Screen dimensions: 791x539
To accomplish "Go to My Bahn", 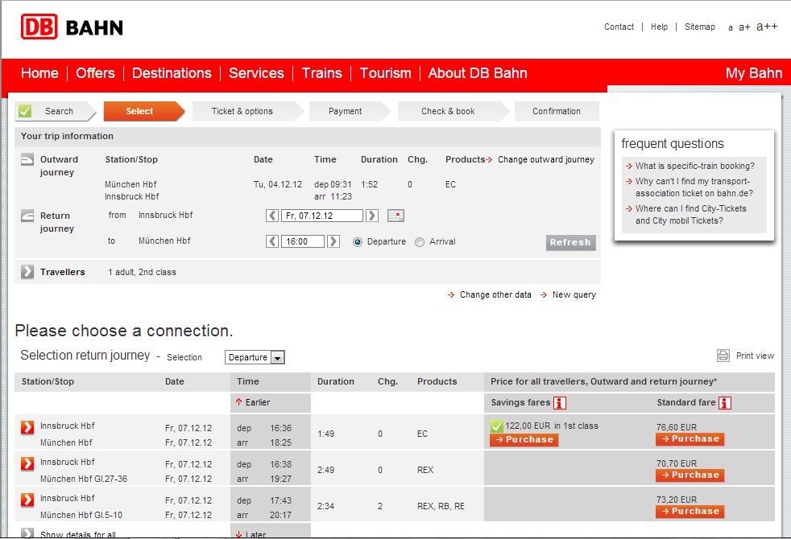I will click(x=754, y=73).
